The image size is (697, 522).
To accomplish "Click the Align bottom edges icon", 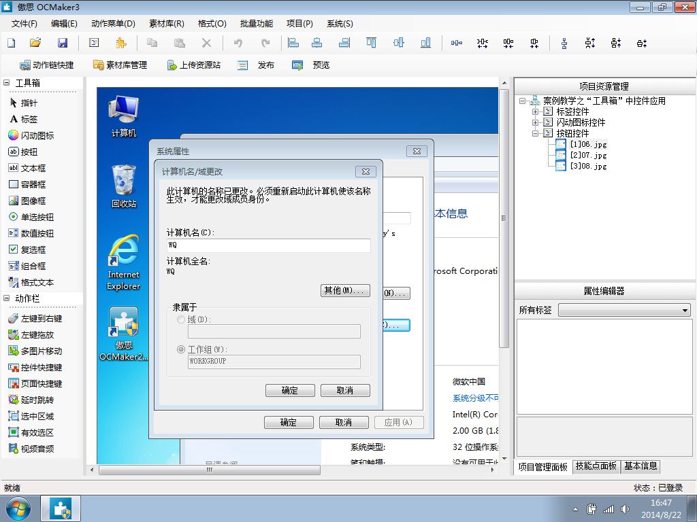I will [425, 43].
